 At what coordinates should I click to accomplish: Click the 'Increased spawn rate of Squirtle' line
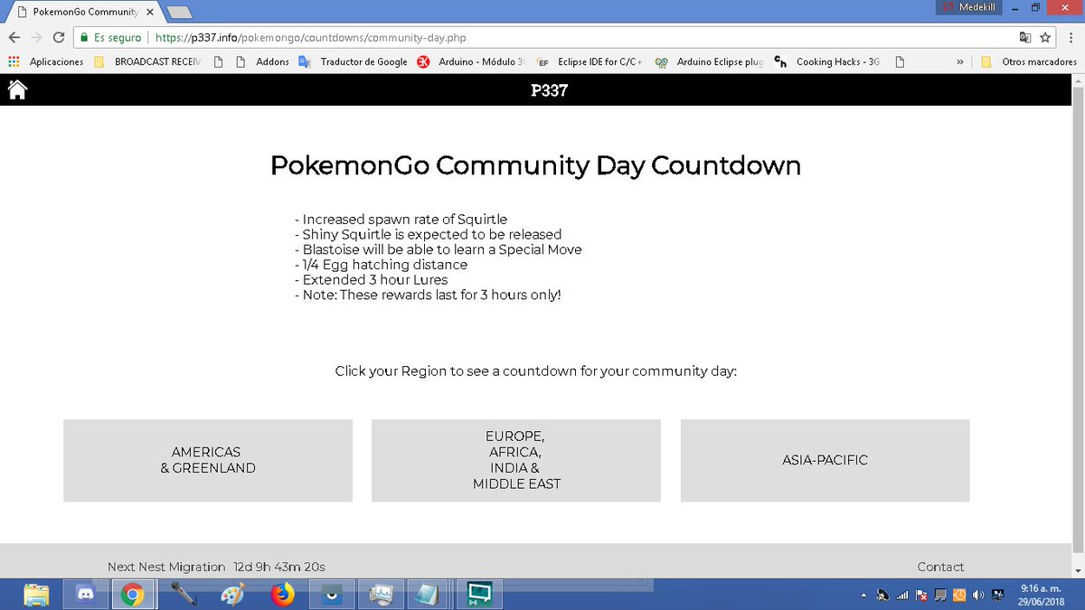pos(401,220)
